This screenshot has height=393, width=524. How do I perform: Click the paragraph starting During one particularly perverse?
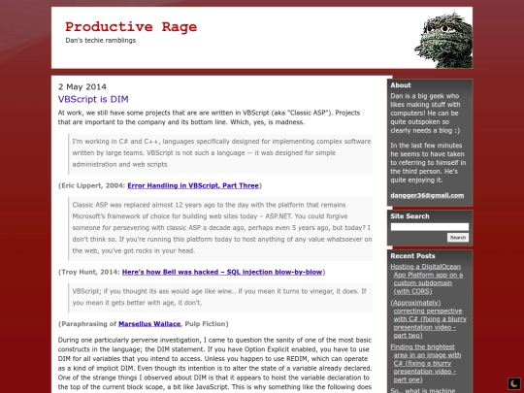(x=214, y=364)
